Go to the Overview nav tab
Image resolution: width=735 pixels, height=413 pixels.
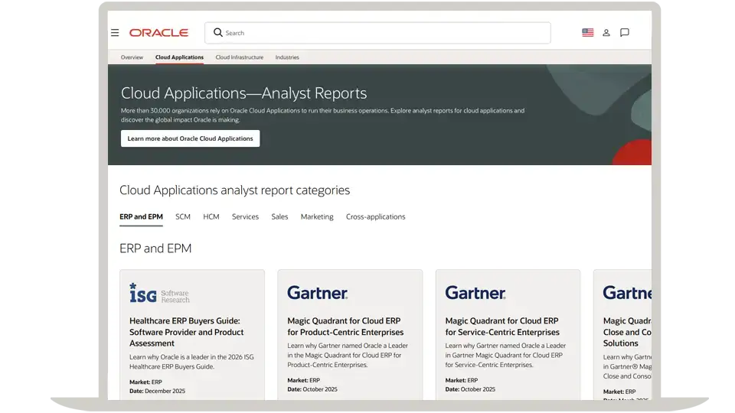pyautogui.click(x=132, y=57)
